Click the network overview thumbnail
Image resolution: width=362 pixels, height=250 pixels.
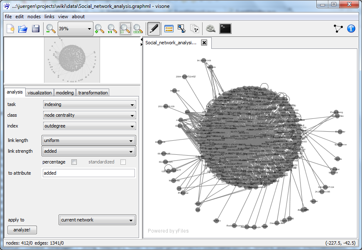pyautogui.click(x=72, y=60)
